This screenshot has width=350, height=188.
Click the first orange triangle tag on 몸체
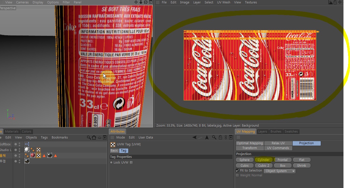[x=44, y=156]
